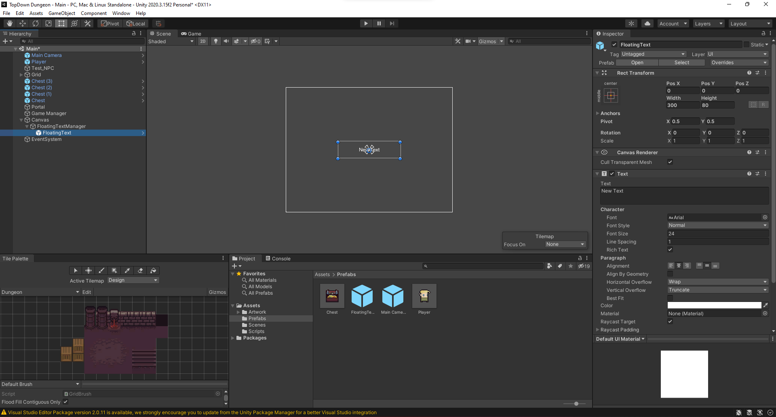Screen dimensions: 776x417
Task: Collapse the Canvas object in Hierarchy
Action: 21,120
